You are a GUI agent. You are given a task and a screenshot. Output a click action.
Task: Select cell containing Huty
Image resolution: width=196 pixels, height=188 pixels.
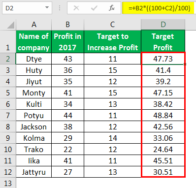(34, 70)
